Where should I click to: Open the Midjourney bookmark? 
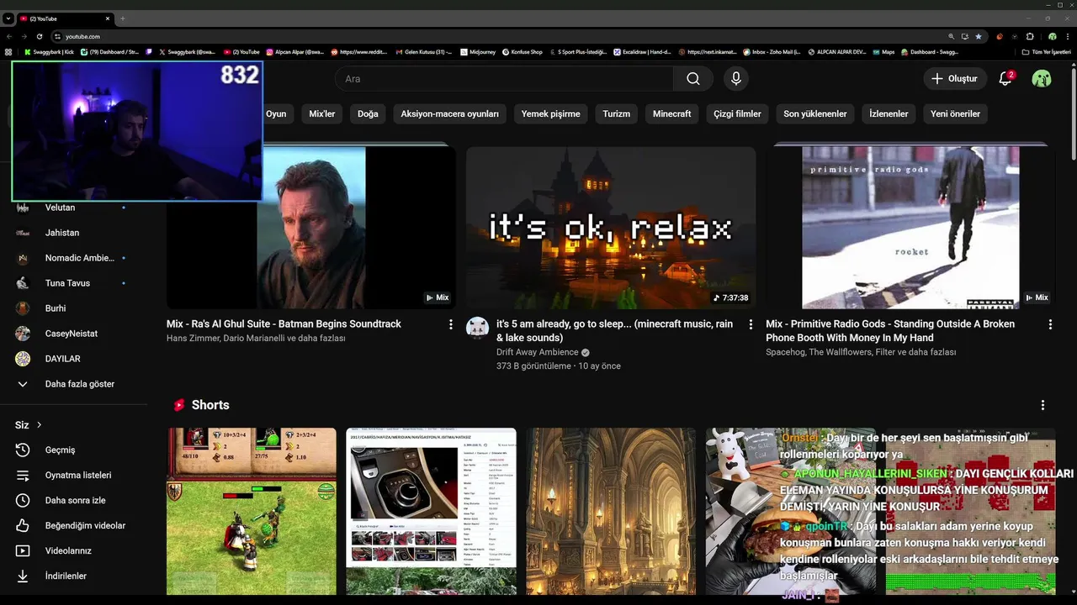click(x=477, y=52)
